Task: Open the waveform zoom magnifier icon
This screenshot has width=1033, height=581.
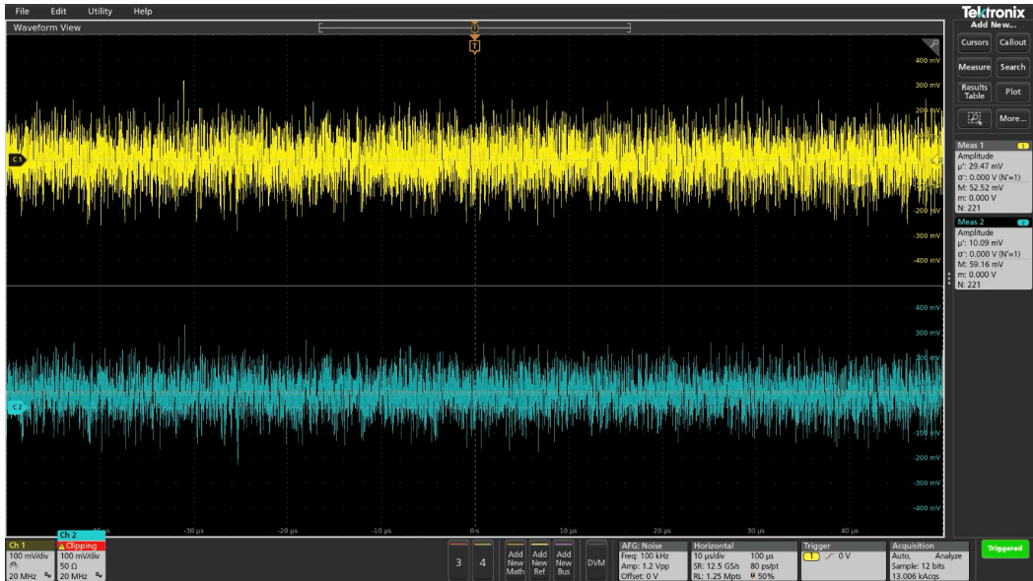Action: point(932,45)
